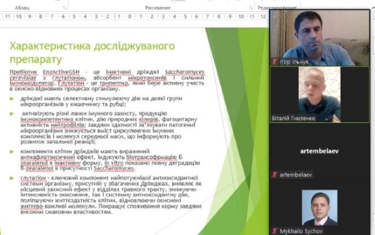The height and width of the screenshot is (235, 375).
Task: Click the 'EnzActiveGSH' word in the slide
Action: click(x=61, y=72)
